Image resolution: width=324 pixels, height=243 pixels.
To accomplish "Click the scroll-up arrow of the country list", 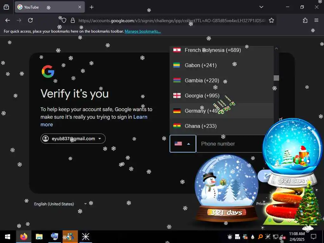I will pyautogui.click(x=276, y=49).
